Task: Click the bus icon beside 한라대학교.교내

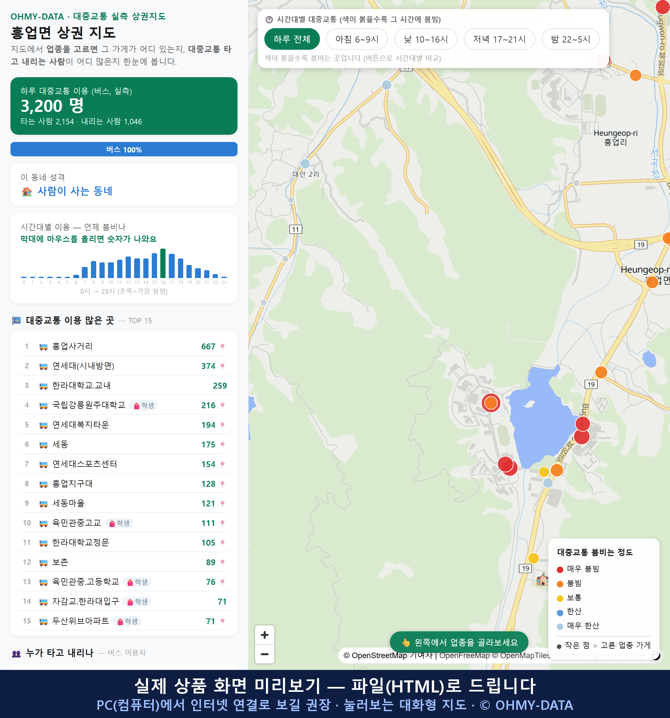Action: point(43,386)
